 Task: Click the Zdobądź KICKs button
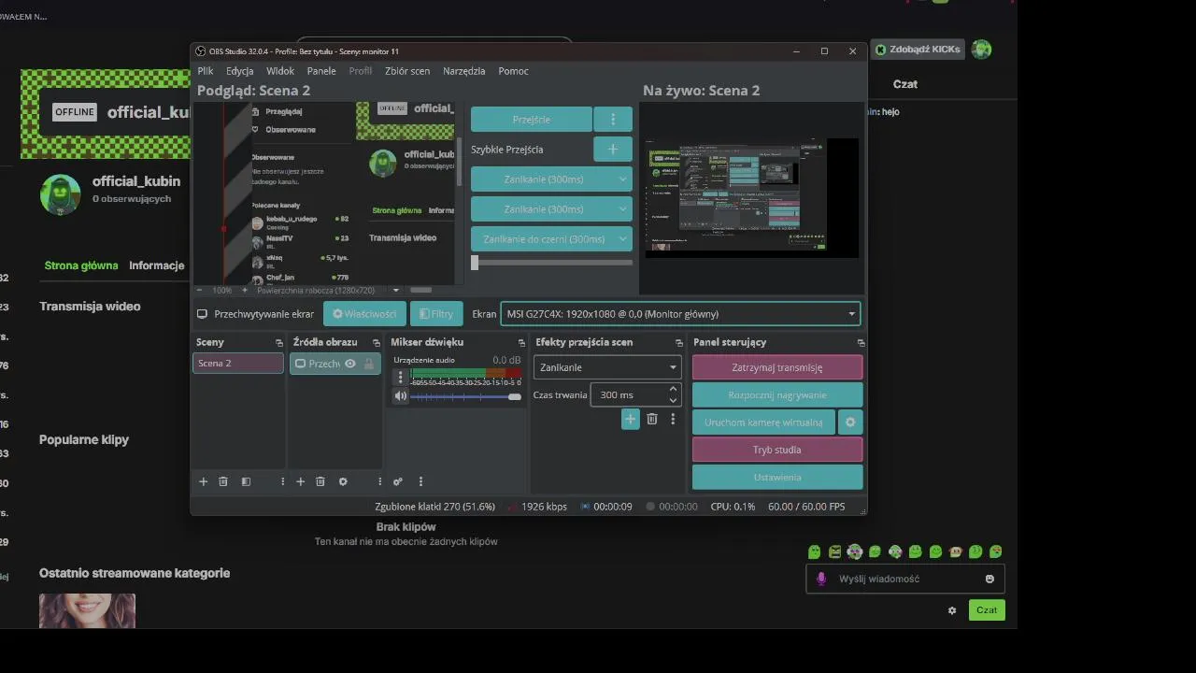pos(918,50)
